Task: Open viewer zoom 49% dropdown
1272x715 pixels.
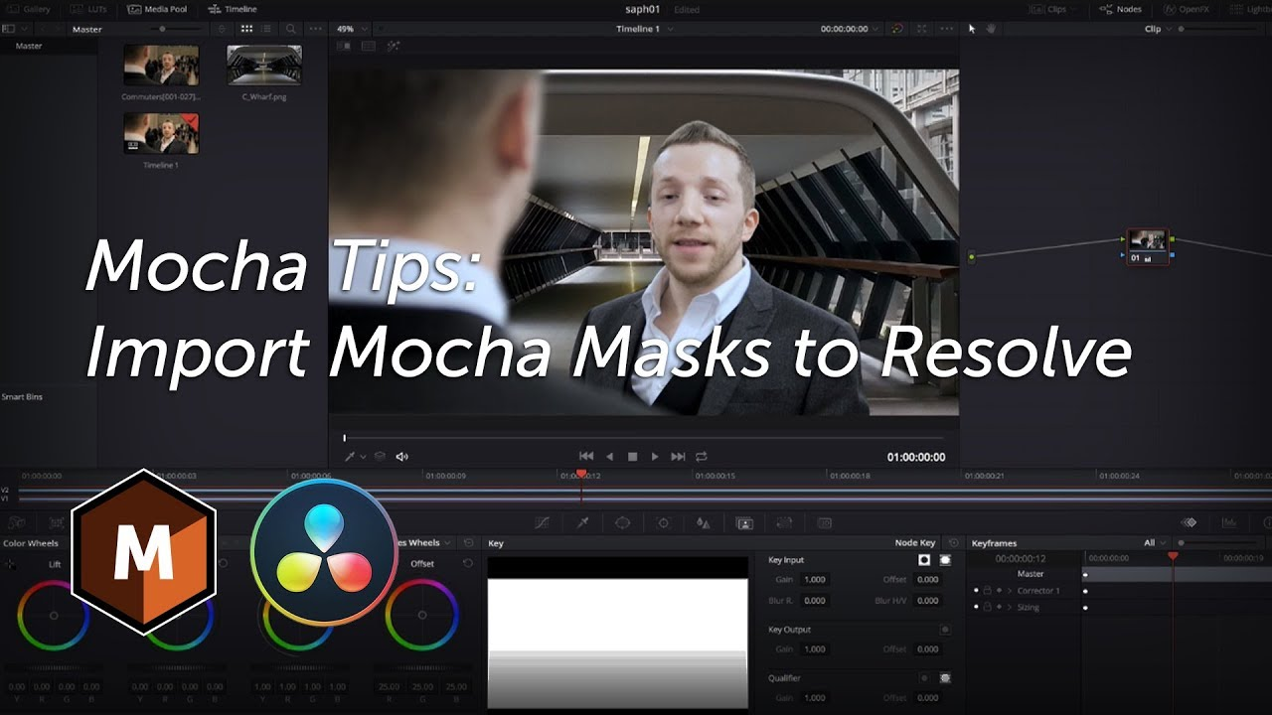Action: (350, 29)
